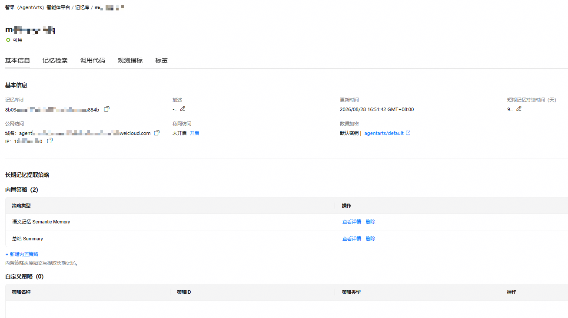Open the agentarts/default external link icon
This screenshot has width=568, height=318.
pos(408,133)
